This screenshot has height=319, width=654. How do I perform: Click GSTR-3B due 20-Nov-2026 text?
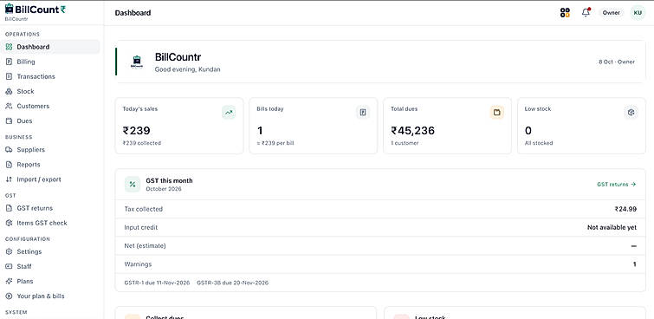coord(233,283)
